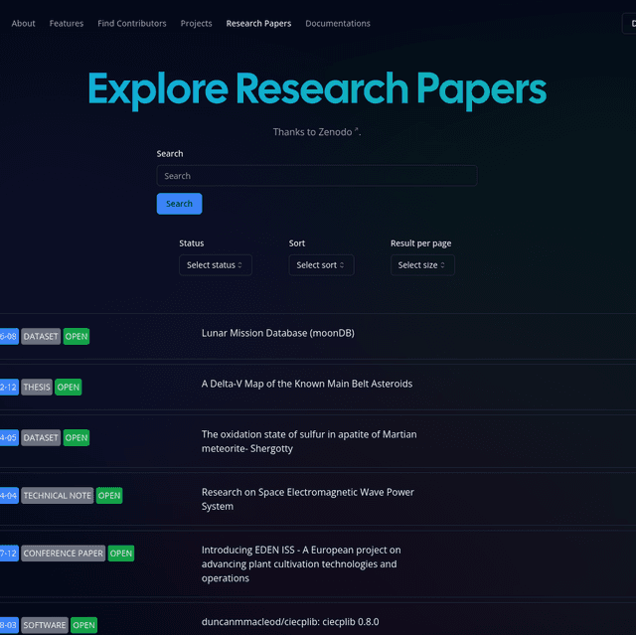The height and width of the screenshot is (635, 636).
Task: Open the Select status dropdown
Action: 216,265
